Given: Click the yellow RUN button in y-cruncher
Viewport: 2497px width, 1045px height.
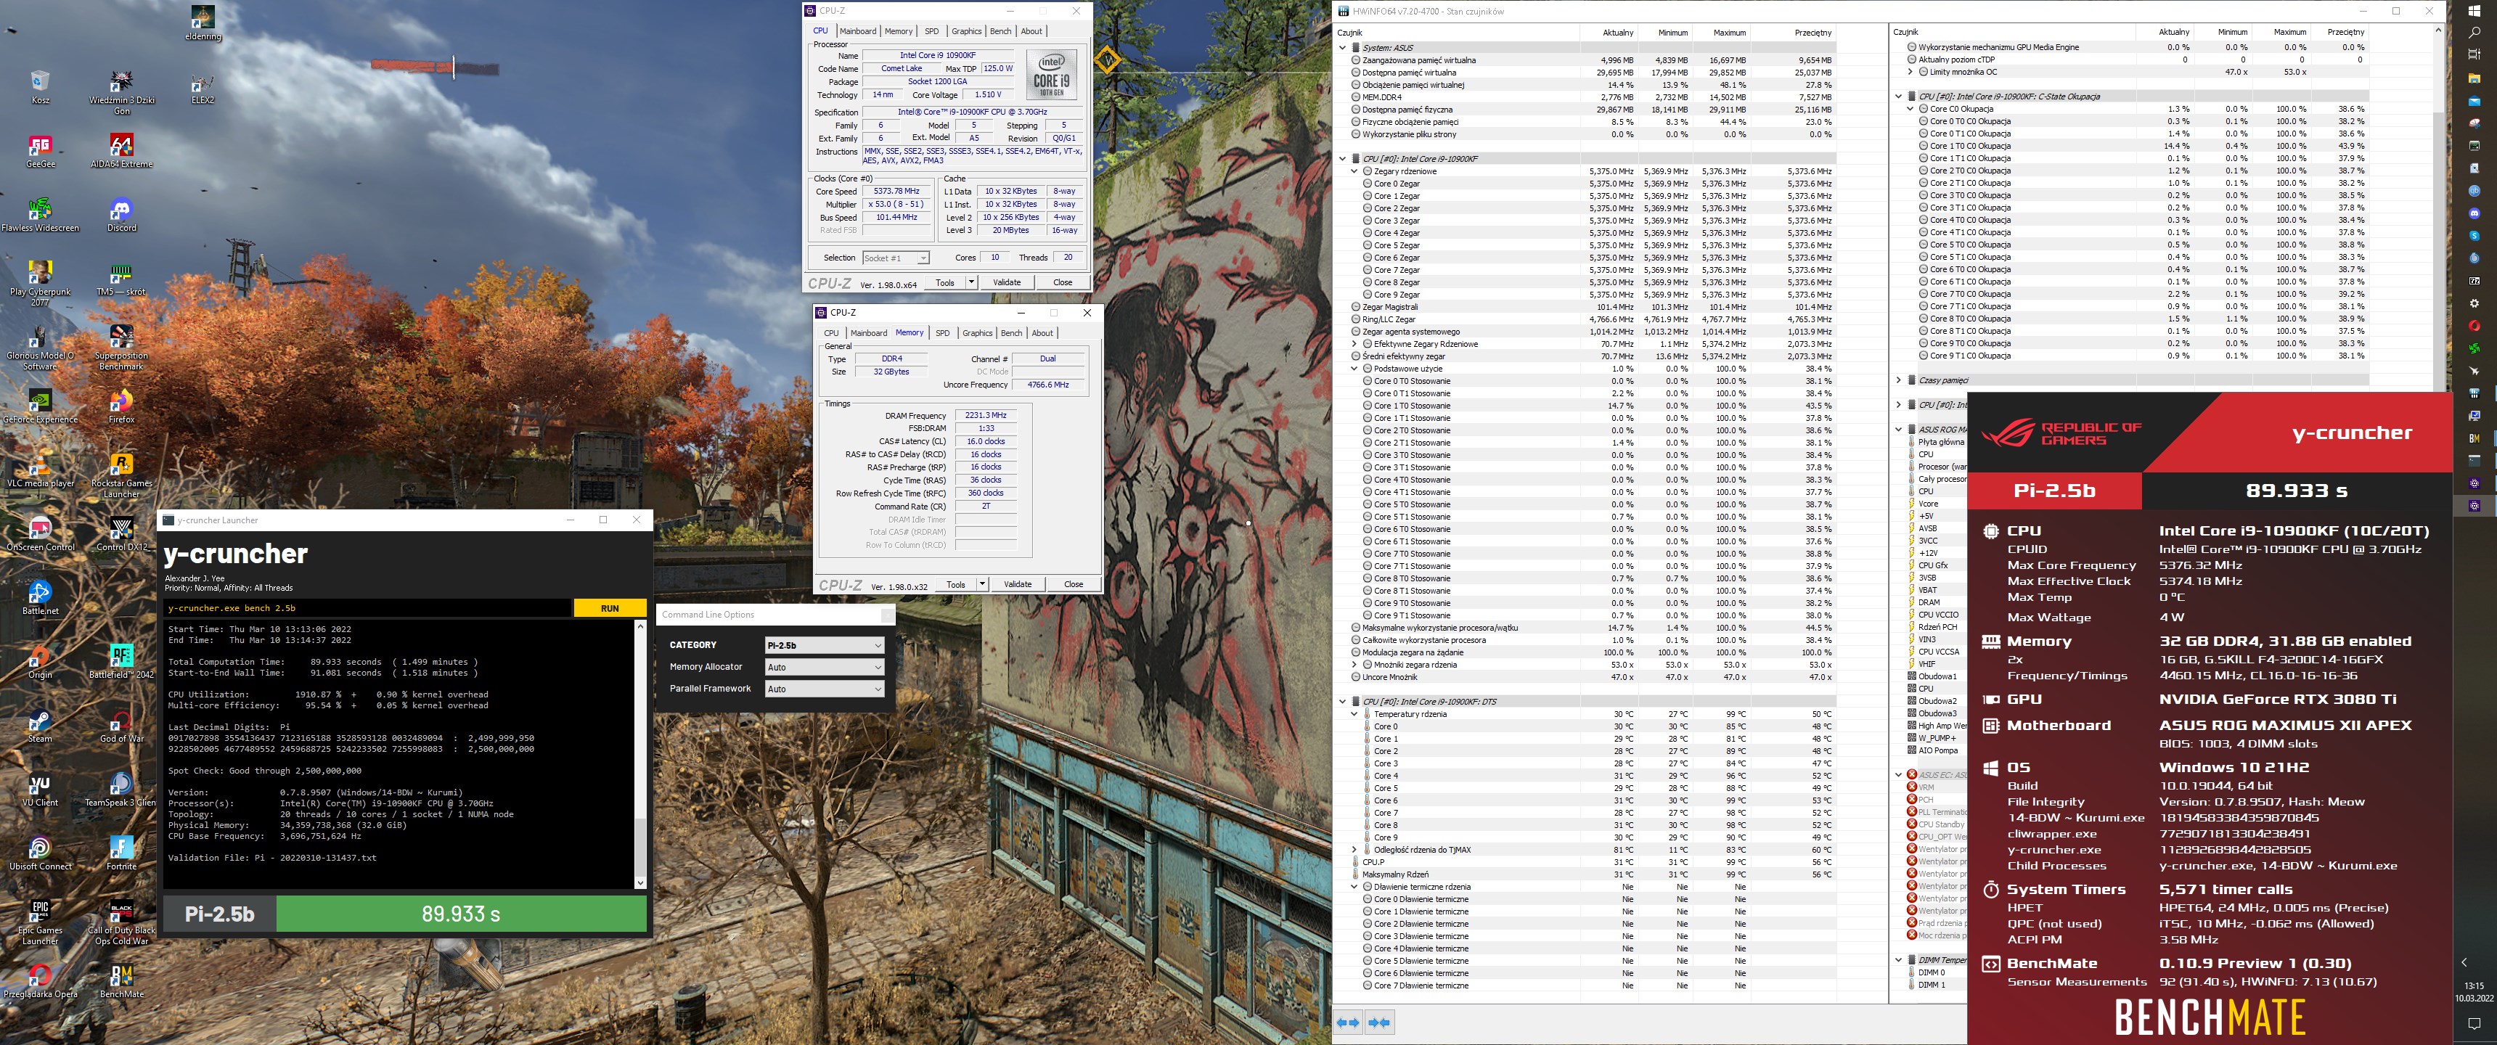Looking at the screenshot, I should (610, 609).
